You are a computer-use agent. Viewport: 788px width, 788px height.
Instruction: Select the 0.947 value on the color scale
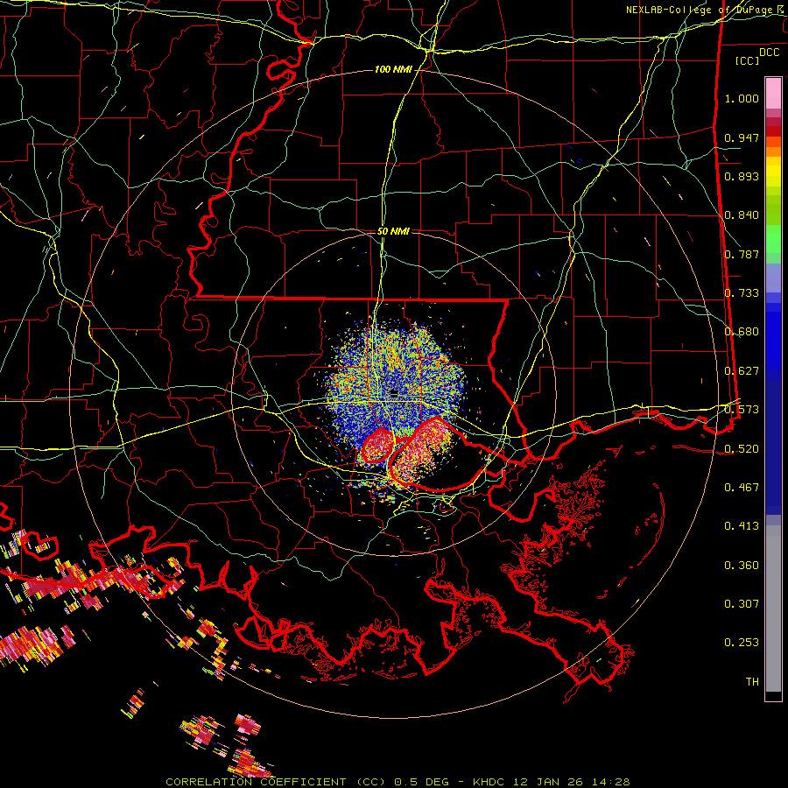(742, 137)
